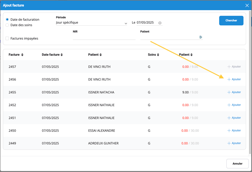Click the clear date icon next to 07/05/2025
The image size is (252, 172).
point(160,23)
